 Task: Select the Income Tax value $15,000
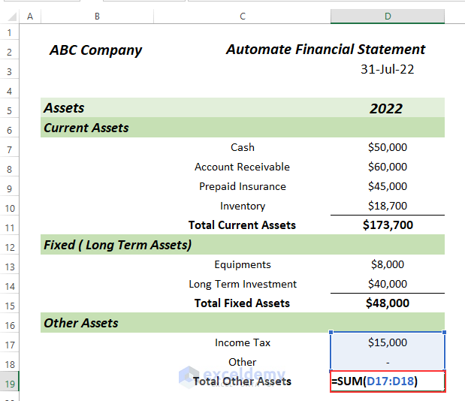coord(387,342)
